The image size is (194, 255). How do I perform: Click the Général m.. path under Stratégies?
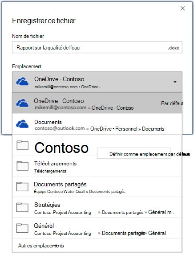click(x=161, y=212)
